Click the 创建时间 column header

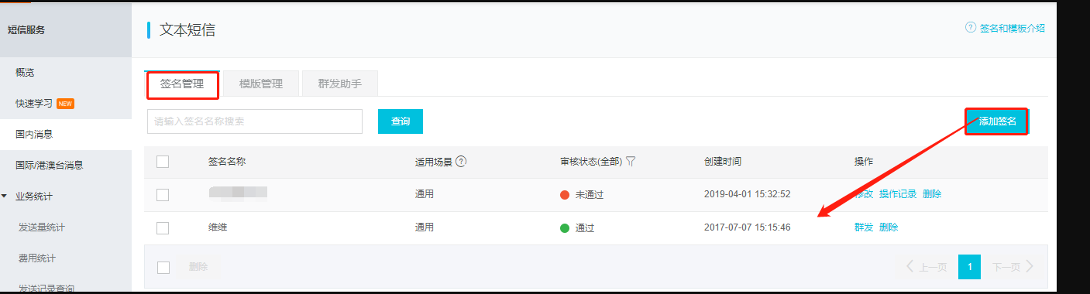(723, 162)
